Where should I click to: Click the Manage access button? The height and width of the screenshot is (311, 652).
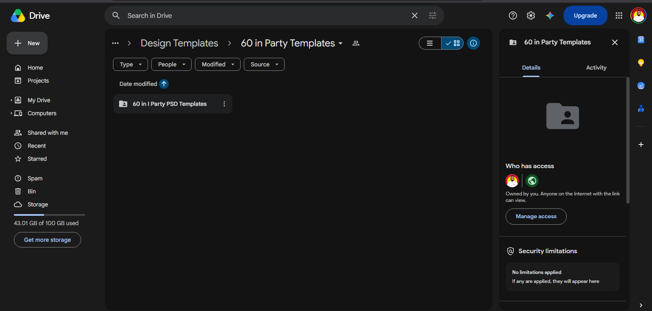coord(536,217)
